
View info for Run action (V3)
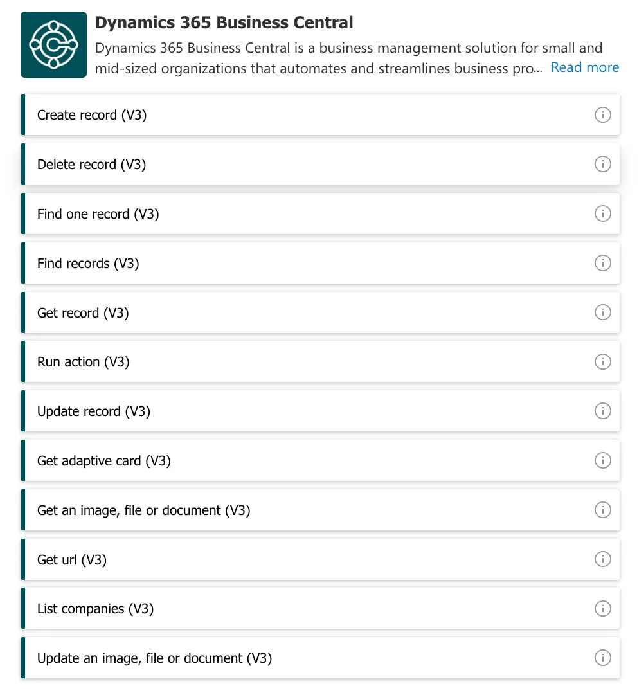603,361
